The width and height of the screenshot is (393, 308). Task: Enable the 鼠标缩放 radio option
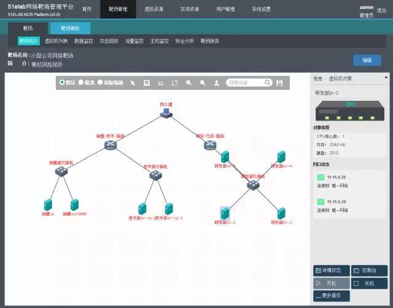100,82
